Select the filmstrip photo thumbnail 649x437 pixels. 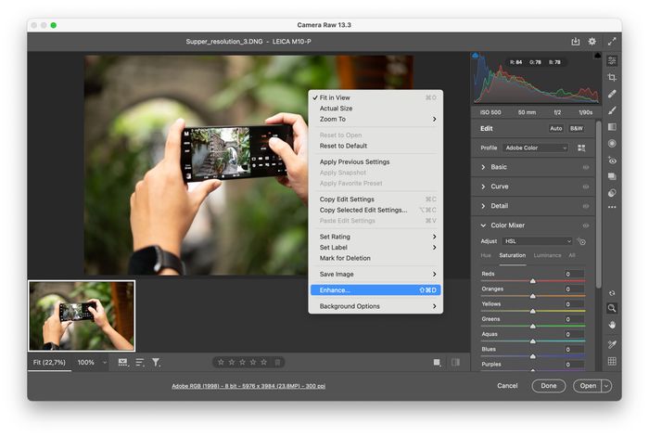coord(82,315)
